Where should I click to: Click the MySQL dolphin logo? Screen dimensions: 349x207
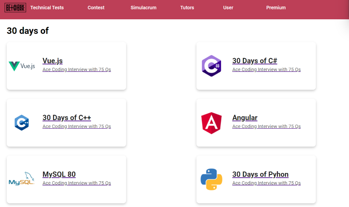(21, 178)
